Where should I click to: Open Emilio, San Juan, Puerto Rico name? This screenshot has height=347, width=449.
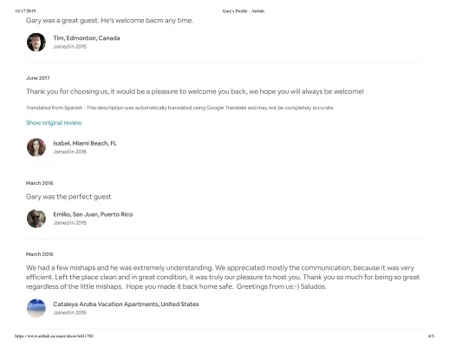(93, 214)
